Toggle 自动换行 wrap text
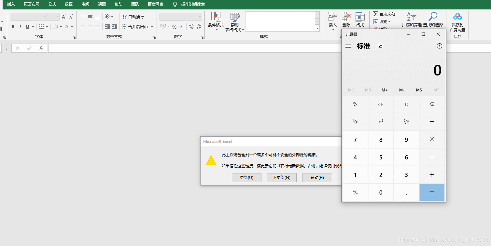The width and height of the screenshot is (491, 246). pos(133,17)
